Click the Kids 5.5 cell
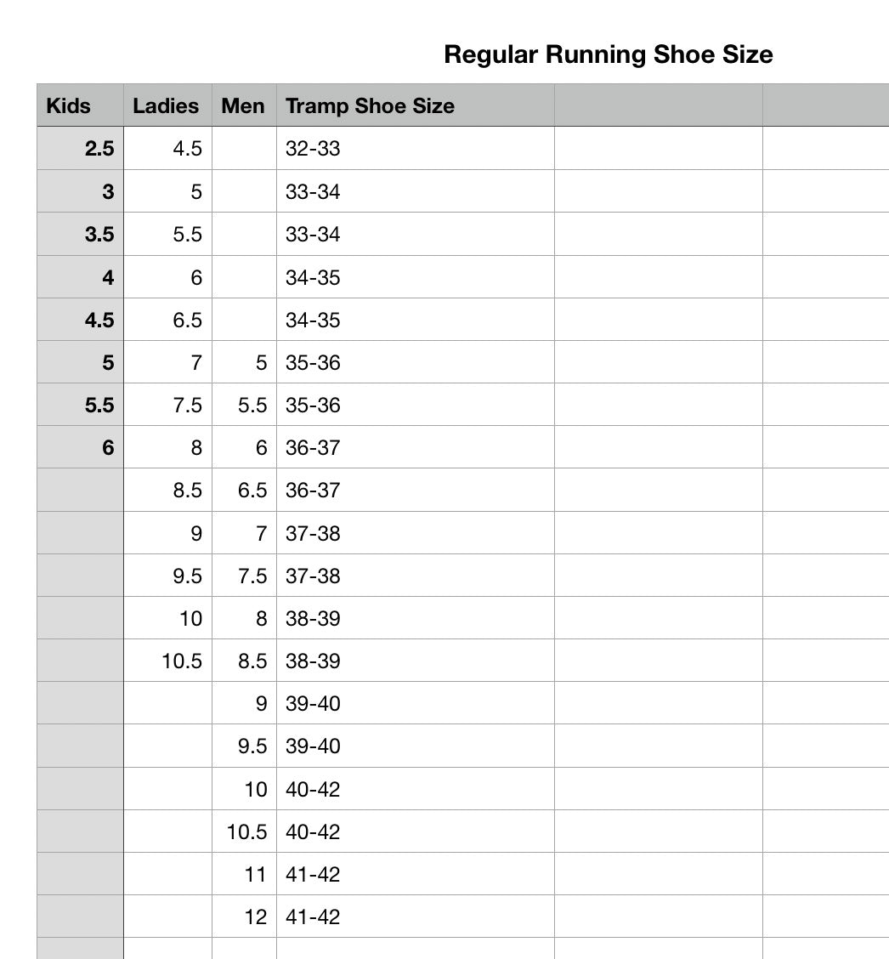 (x=80, y=405)
